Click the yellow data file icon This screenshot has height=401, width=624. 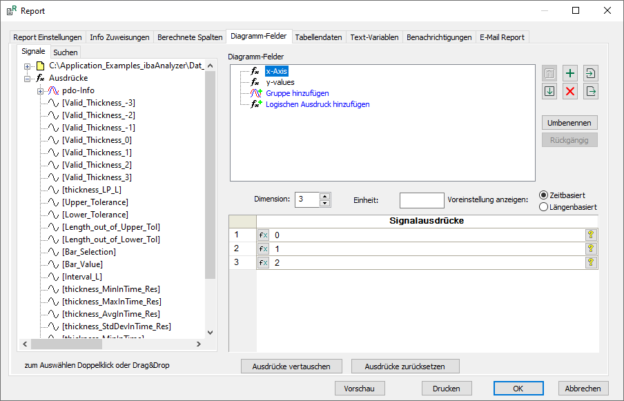[40, 66]
